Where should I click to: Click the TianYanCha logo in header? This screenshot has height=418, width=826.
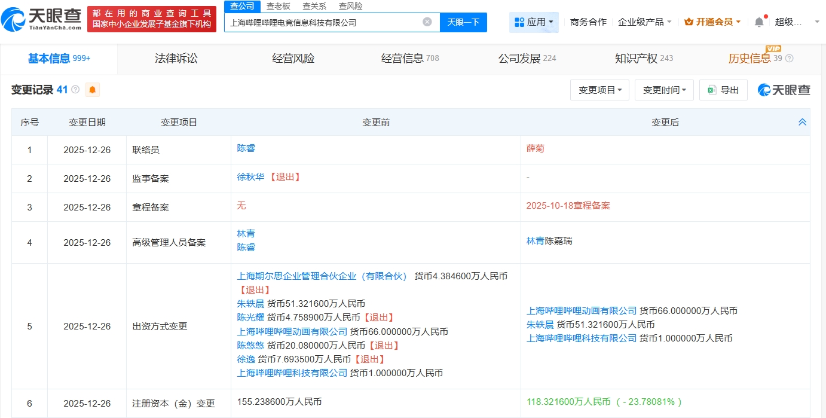coord(42,19)
